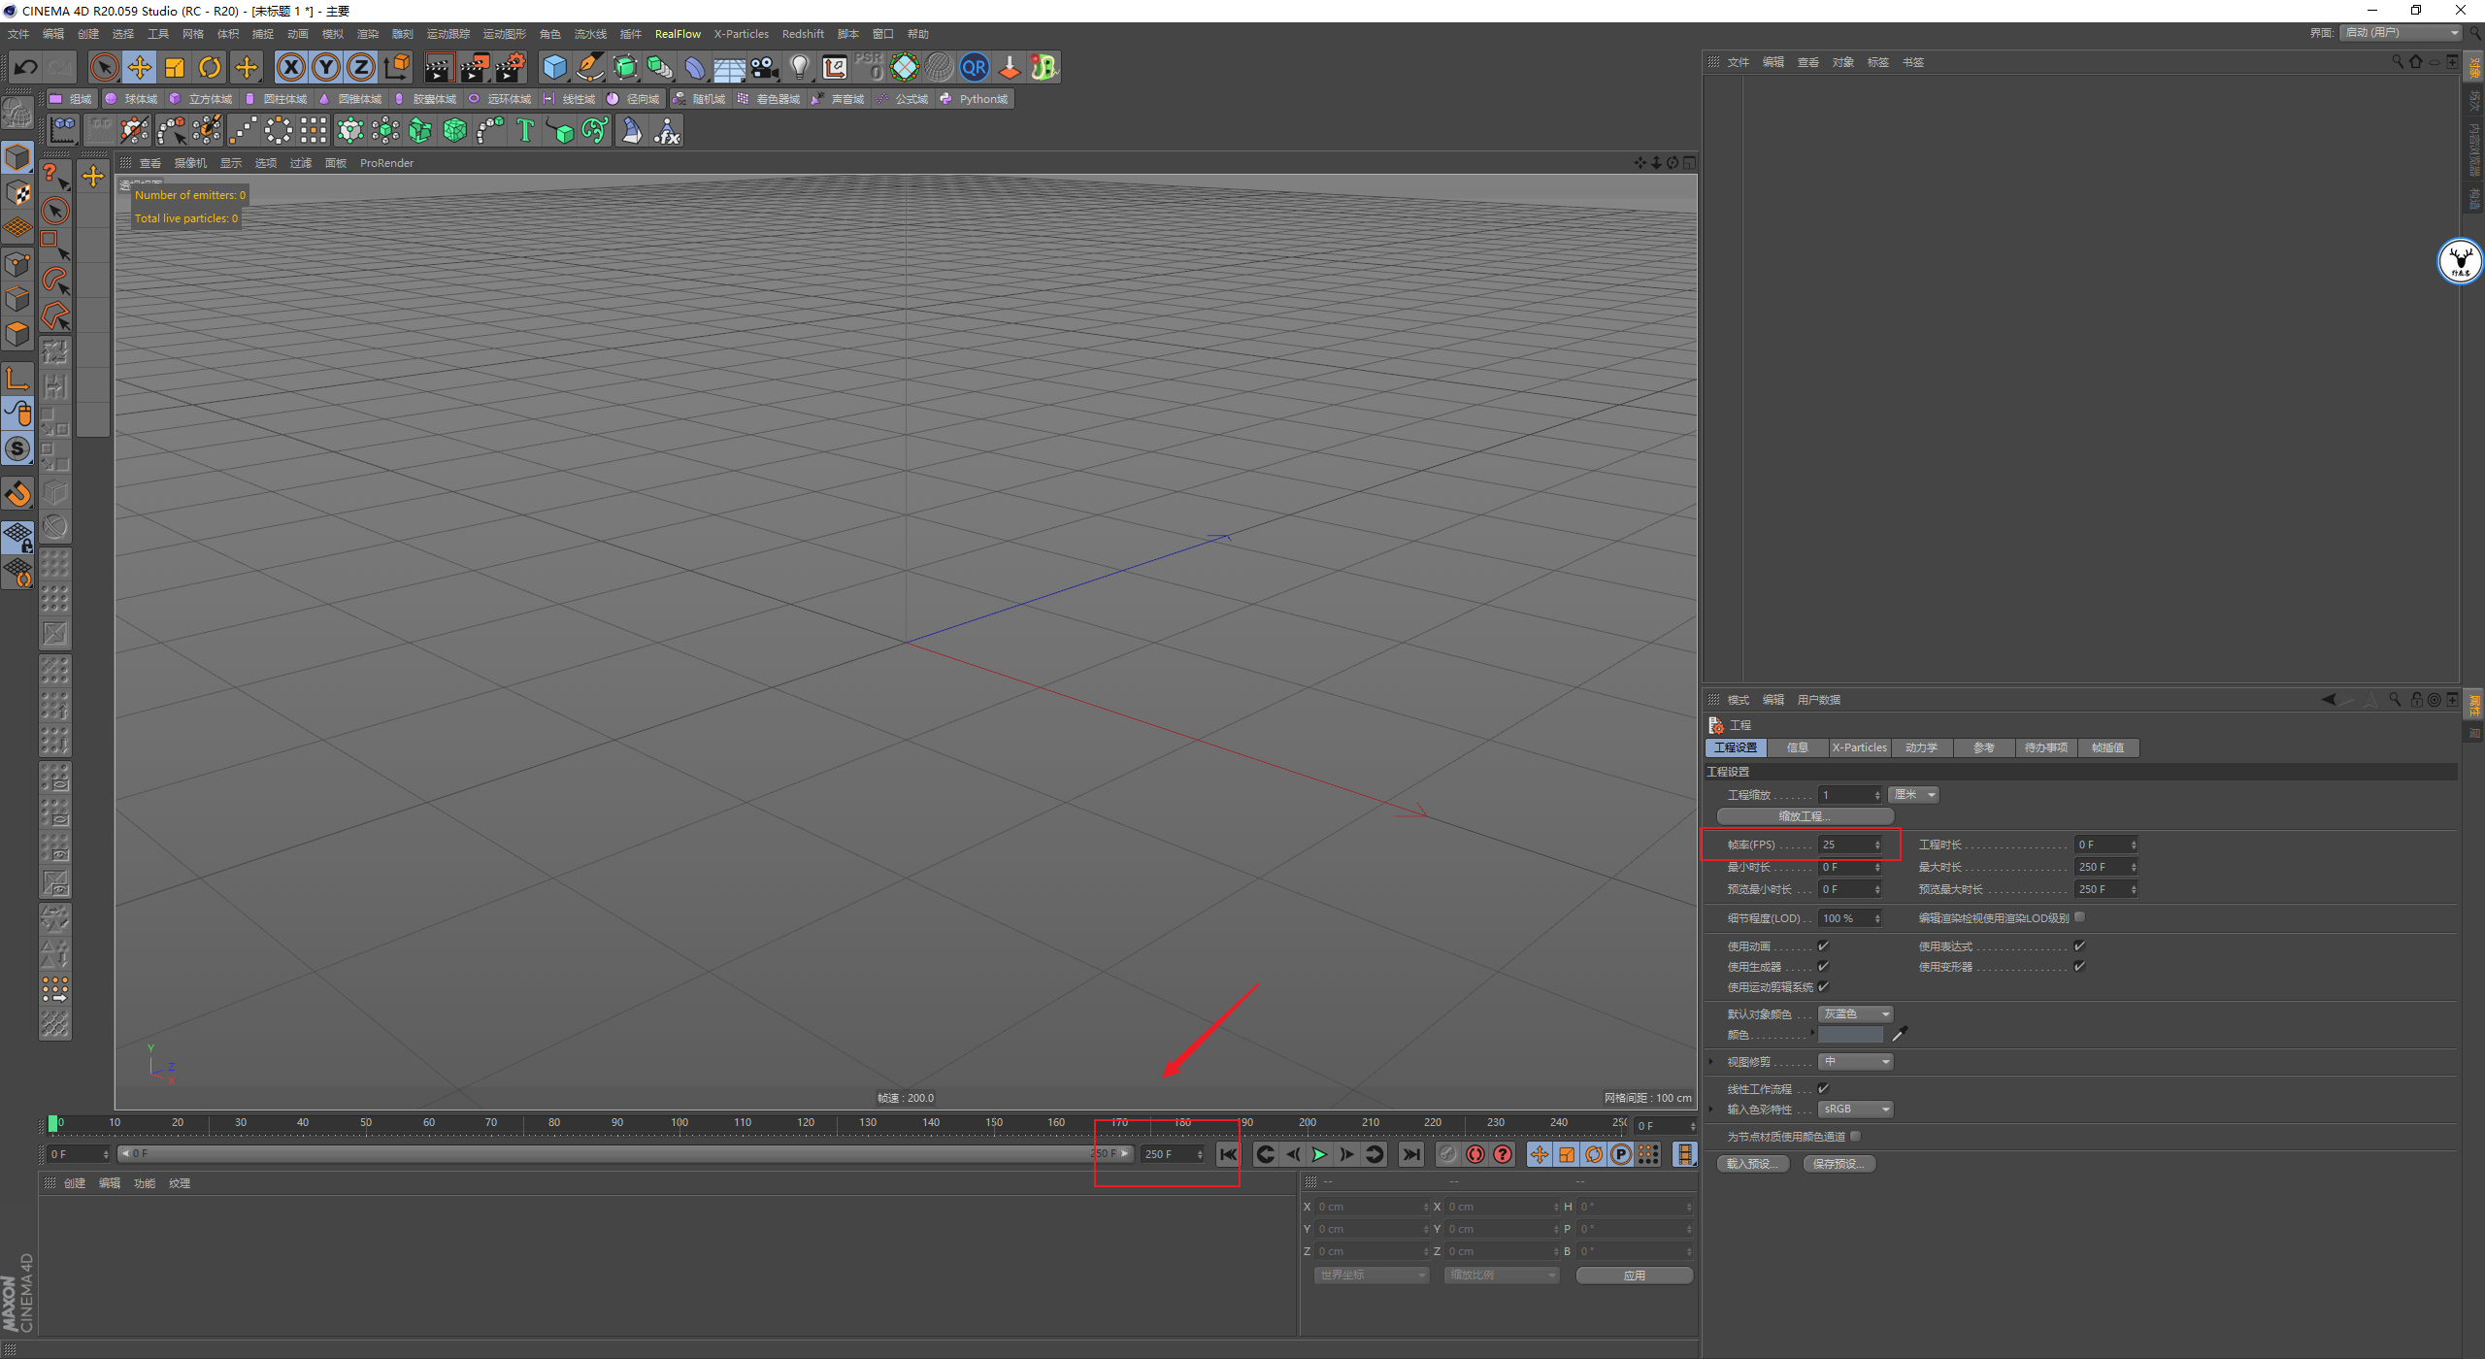This screenshot has height=1359, width=2485.
Task: Enable 为节点材质使用颜色通道 checkbox
Action: pos(1856,1136)
